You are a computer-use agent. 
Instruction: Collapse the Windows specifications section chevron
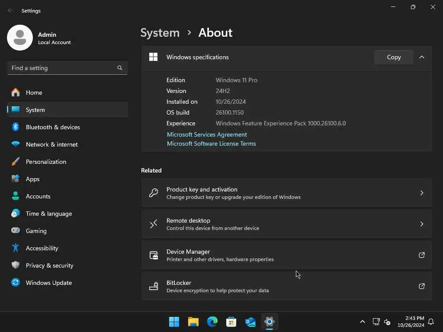click(x=421, y=57)
